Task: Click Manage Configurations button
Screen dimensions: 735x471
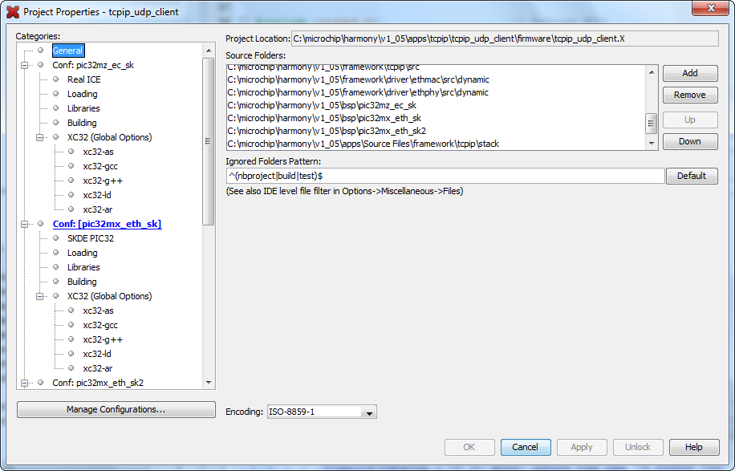Action: [116, 409]
